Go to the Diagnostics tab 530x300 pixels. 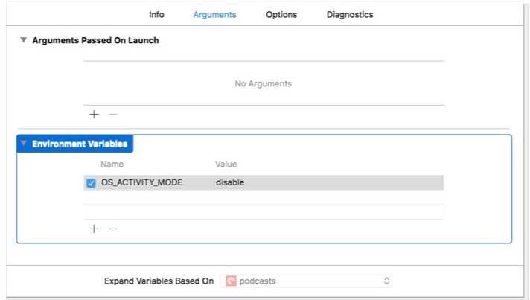[350, 15]
